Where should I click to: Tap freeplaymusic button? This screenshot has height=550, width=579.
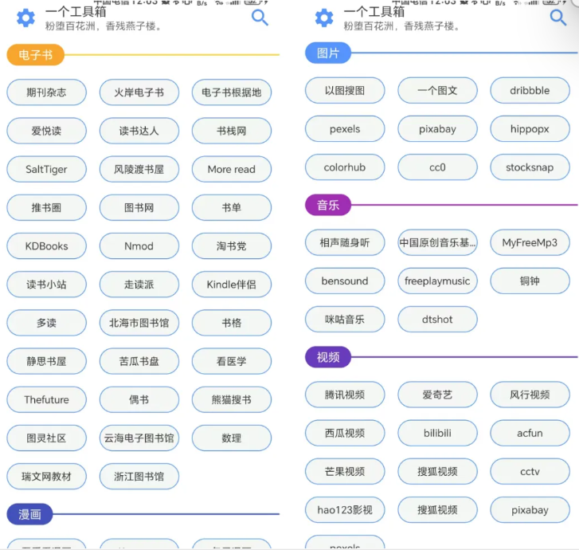tap(437, 281)
